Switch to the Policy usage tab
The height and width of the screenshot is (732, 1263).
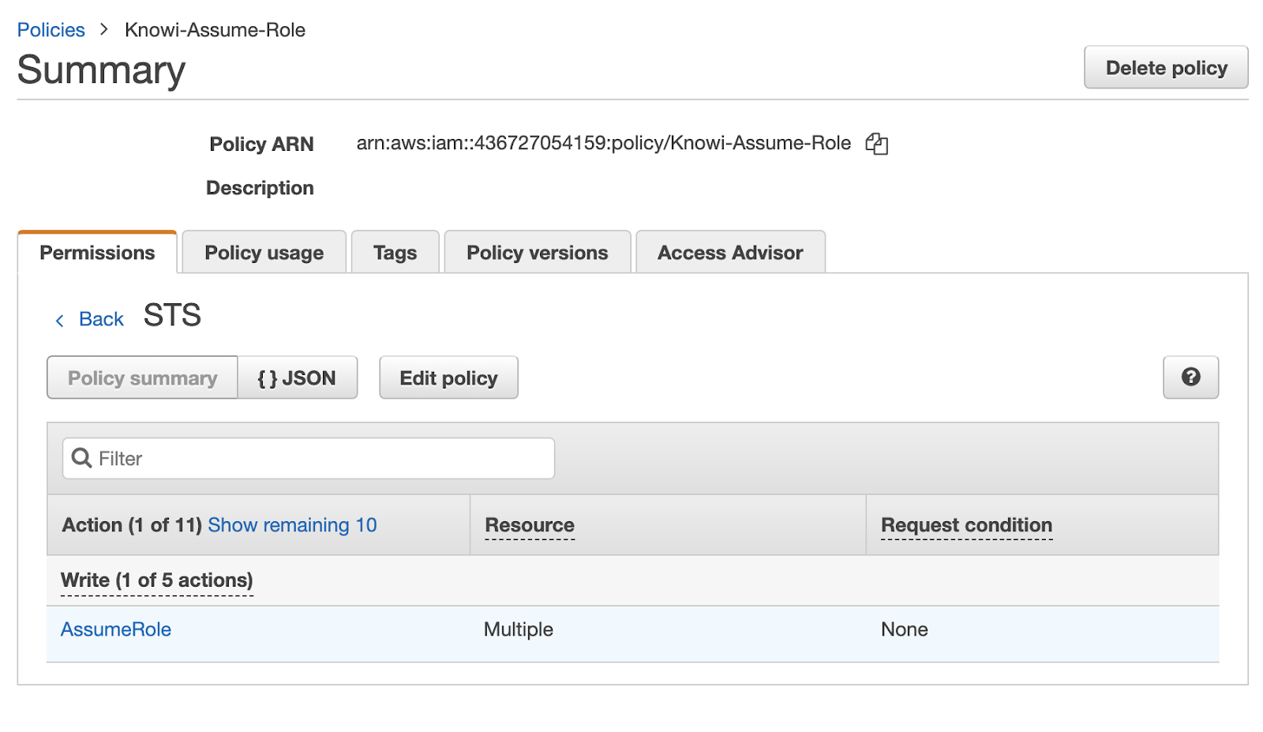point(264,253)
